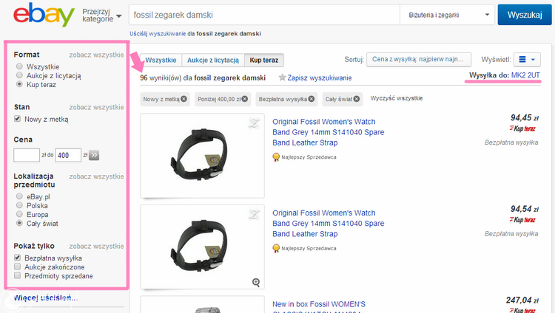
Task: Select the Wszystkie format radio button
Action: click(19, 66)
